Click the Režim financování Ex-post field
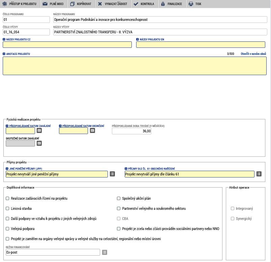271x262 pixels. tap(53, 252)
